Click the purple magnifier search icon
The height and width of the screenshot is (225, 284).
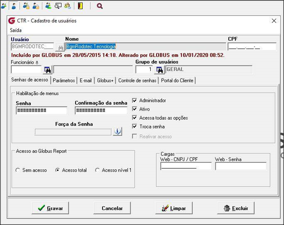tap(100, 6)
